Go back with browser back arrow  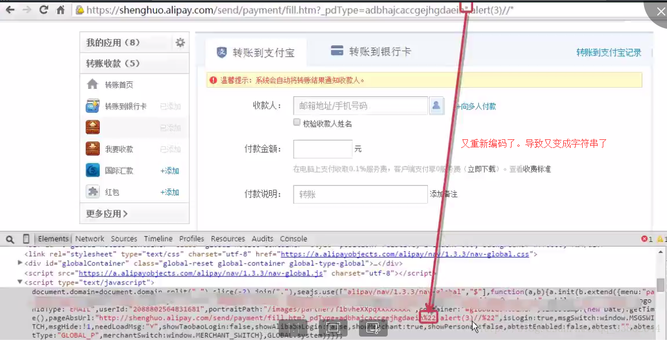coord(10,9)
